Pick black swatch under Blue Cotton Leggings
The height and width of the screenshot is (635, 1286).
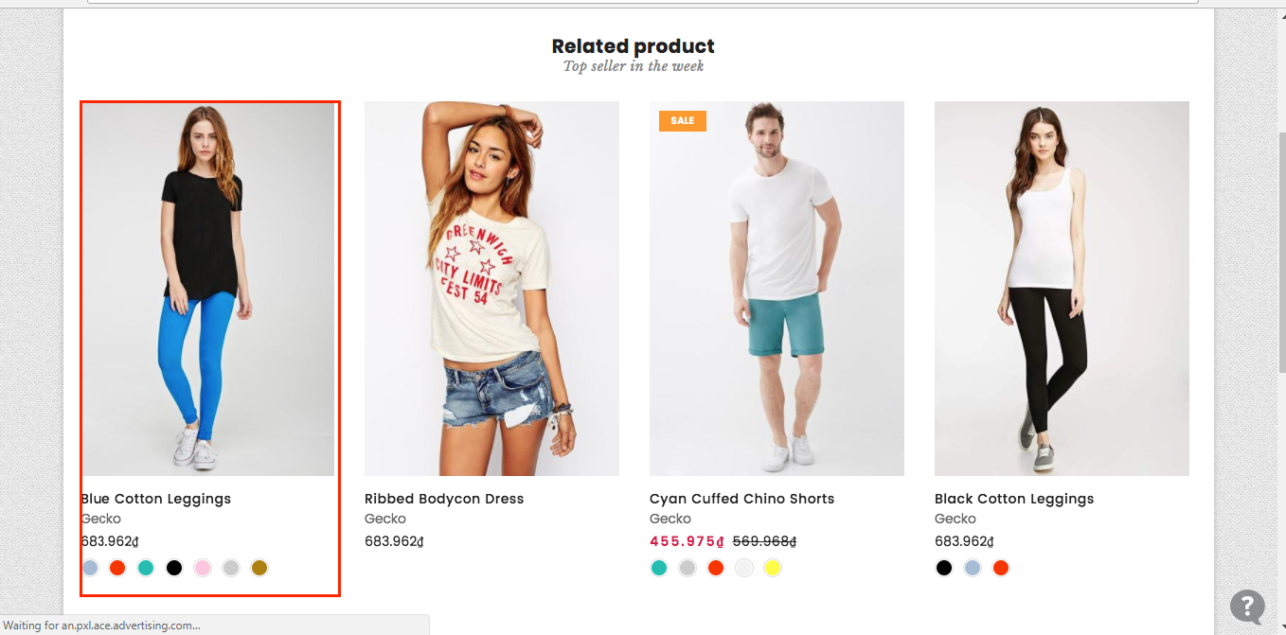[174, 568]
